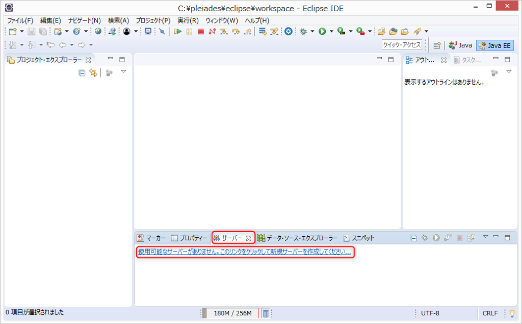The image size is (522, 324).
Task: Click the Debug bug icon
Action: [303, 31]
